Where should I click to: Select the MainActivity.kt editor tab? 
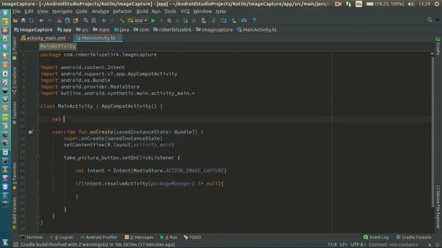click(x=98, y=38)
